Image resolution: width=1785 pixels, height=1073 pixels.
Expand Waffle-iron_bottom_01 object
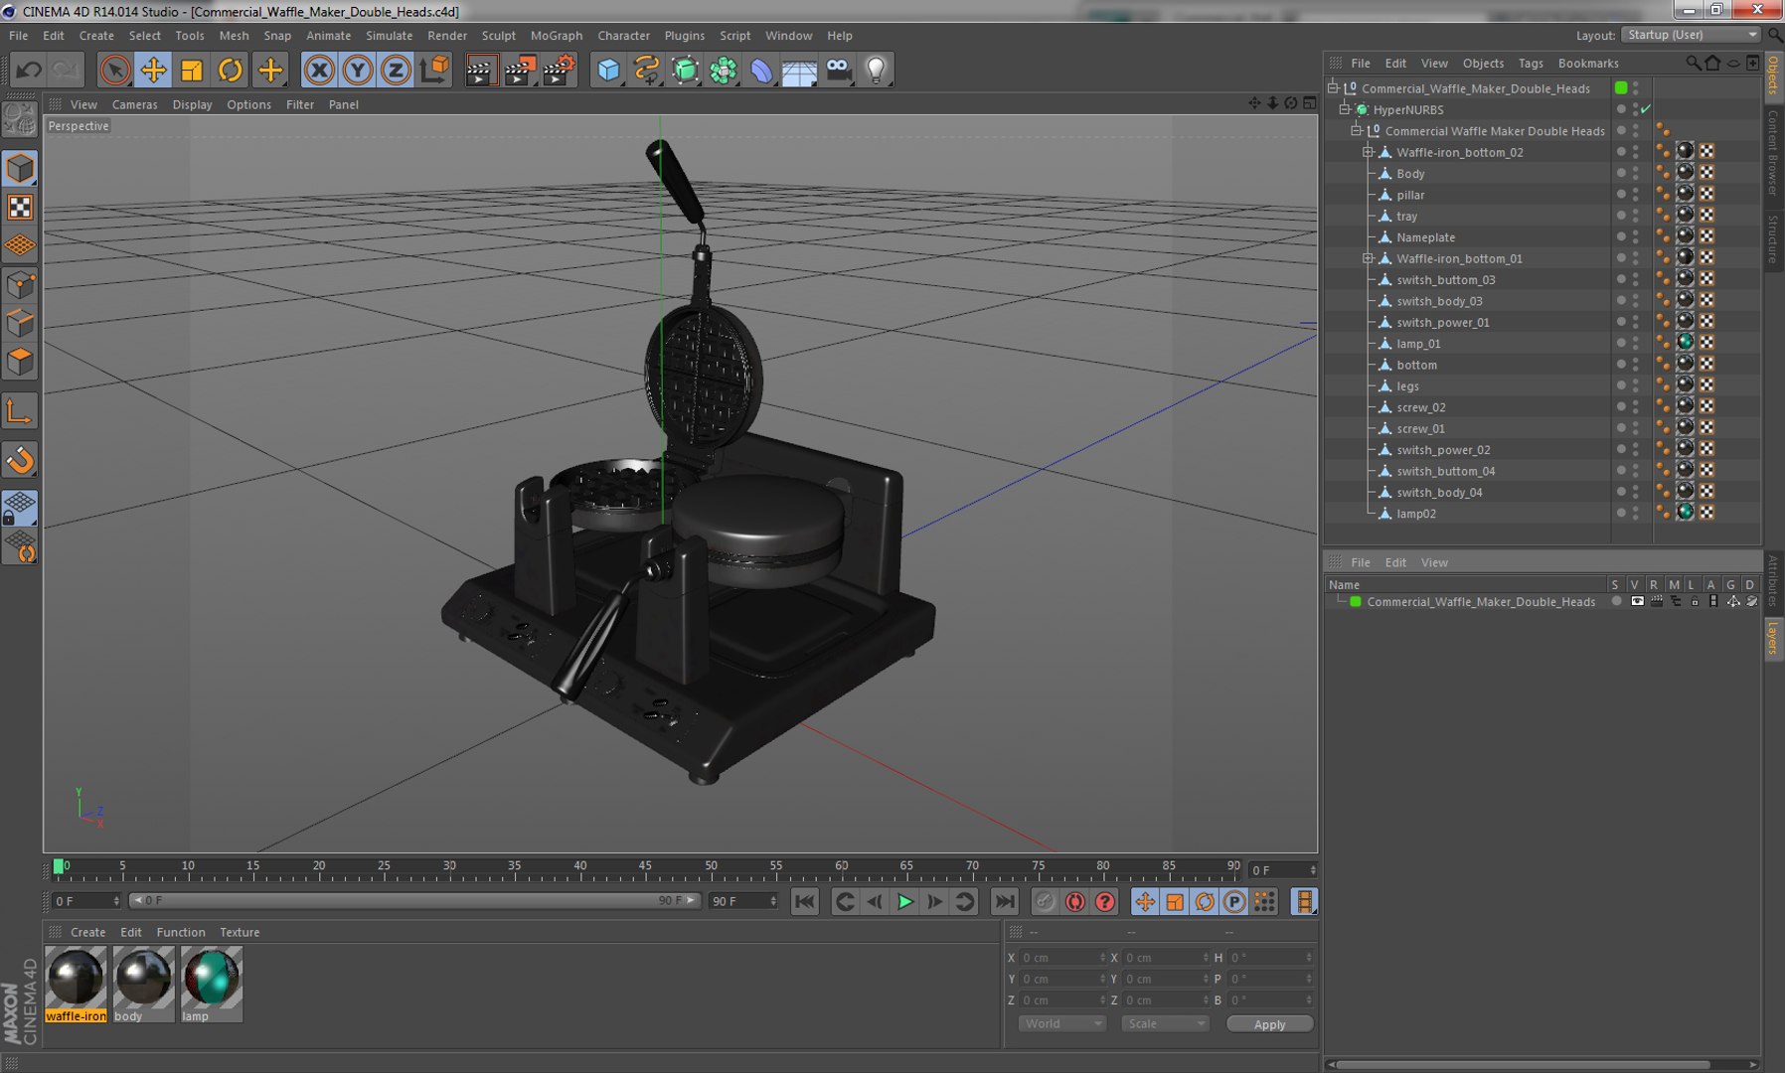click(x=1368, y=258)
